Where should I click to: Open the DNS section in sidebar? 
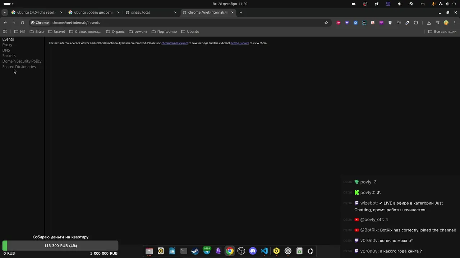click(x=6, y=50)
